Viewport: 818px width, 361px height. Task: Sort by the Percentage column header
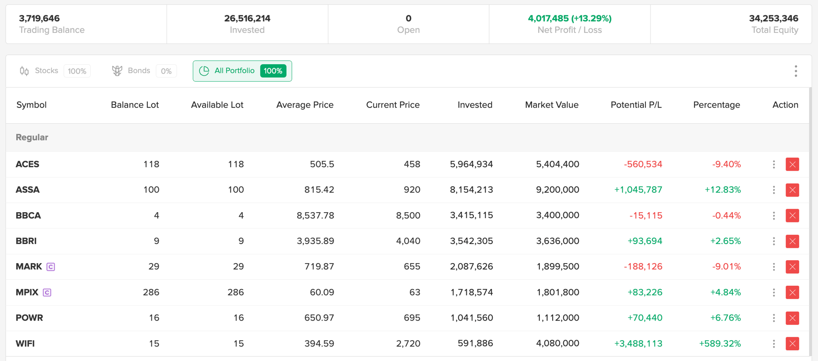[x=717, y=105]
